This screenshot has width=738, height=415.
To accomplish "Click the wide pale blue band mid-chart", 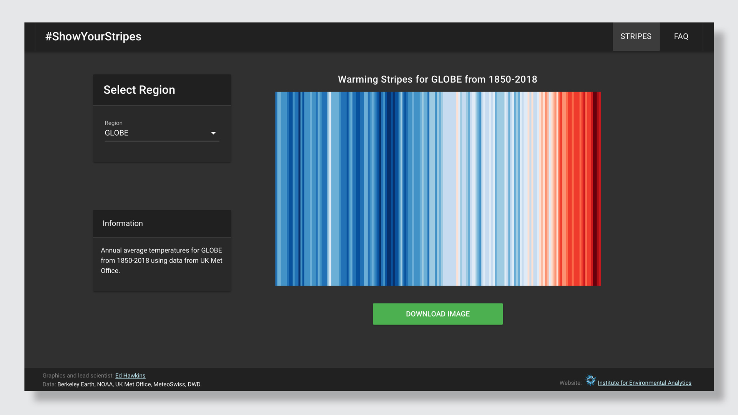I will [449, 188].
